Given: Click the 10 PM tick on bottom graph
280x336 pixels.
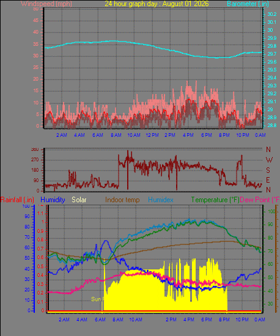Looking at the screenshot, I should pos(242,320).
